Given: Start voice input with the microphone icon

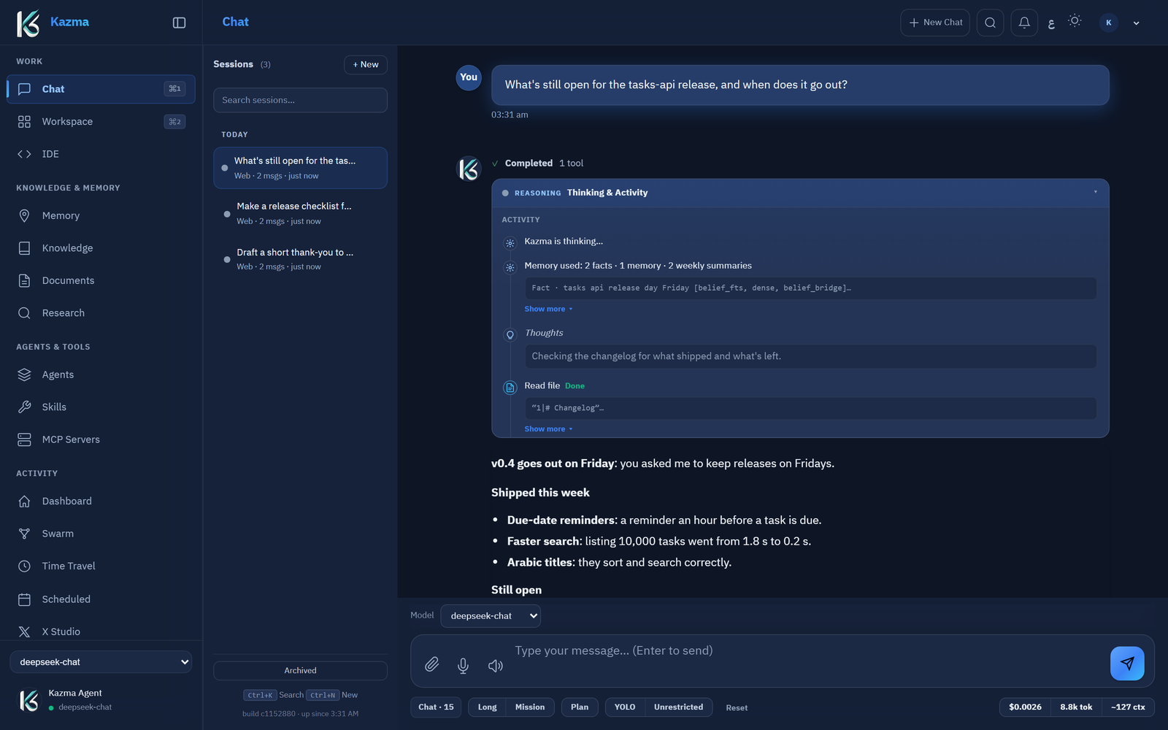Looking at the screenshot, I should [463, 665].
